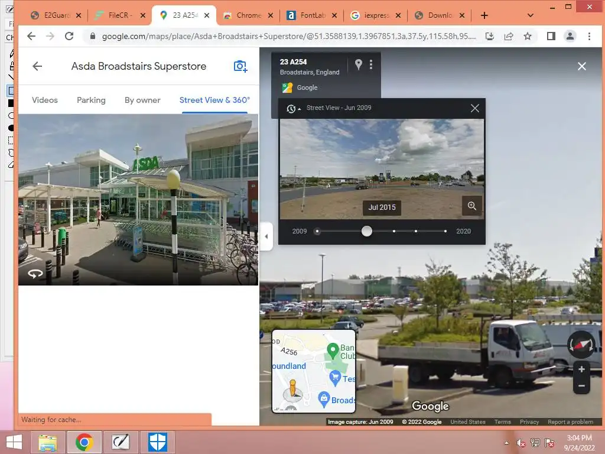Open File Explorer from the taskbar
The height and width of the screenshot is (454, 605).
tap(47, 442)
